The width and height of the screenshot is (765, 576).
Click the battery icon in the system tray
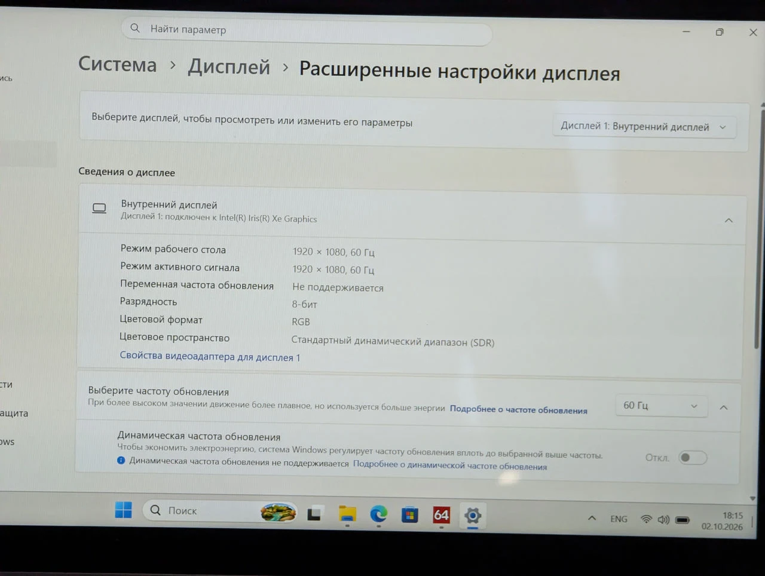(683, 520)
